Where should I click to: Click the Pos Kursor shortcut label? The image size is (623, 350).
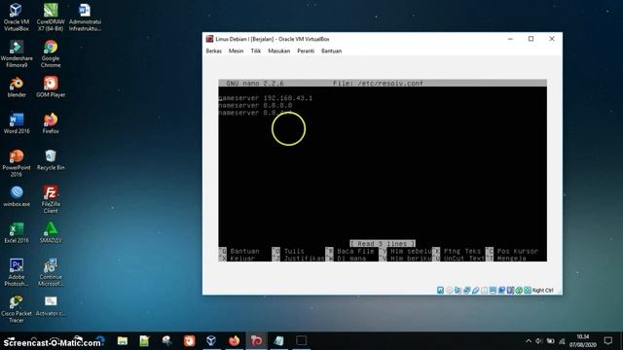pyautogui.click(x=518, y=251)
